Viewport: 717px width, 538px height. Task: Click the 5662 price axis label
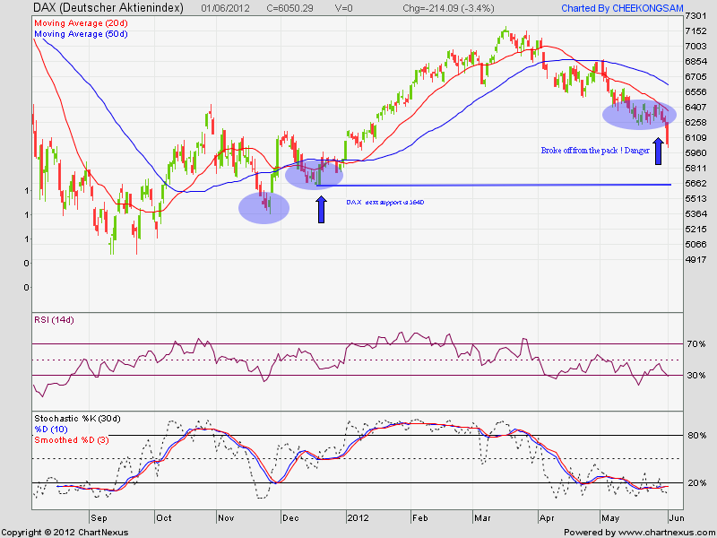695,184
